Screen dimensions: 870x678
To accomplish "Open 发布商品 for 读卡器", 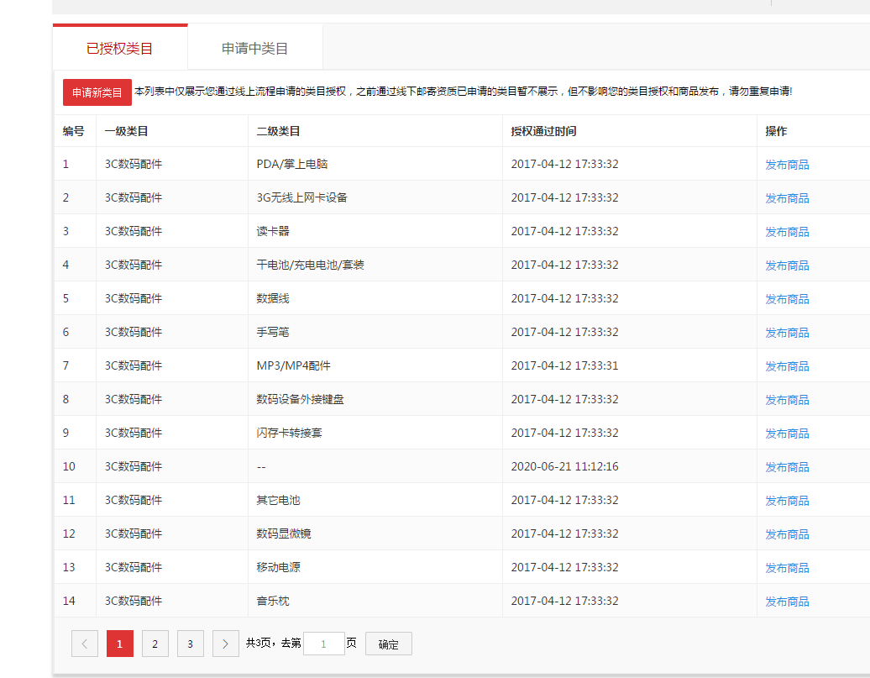I will tap(786, 231).
